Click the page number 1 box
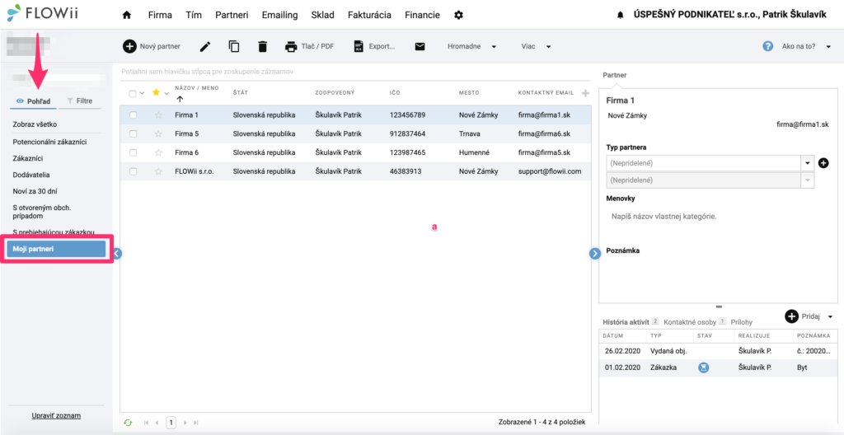 click(171, 423)
